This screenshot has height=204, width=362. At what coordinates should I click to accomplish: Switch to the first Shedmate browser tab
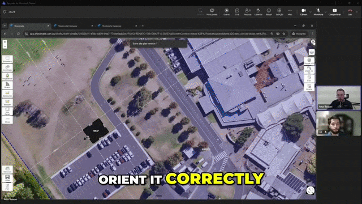coord(29,26)
